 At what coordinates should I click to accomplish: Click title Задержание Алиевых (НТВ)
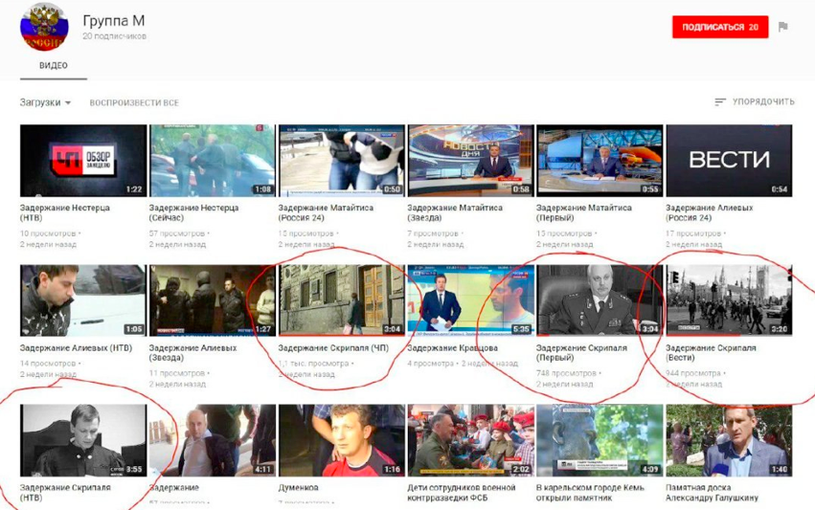[76, 348]
